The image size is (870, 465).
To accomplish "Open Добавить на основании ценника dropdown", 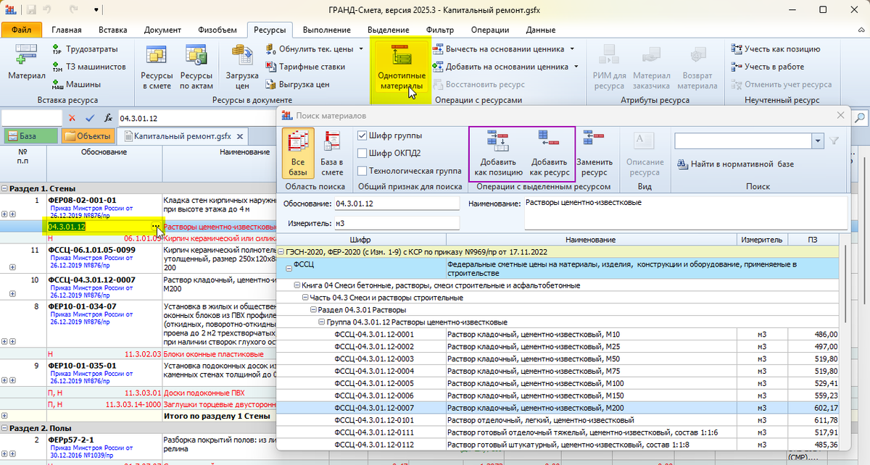I will [577, 67].
